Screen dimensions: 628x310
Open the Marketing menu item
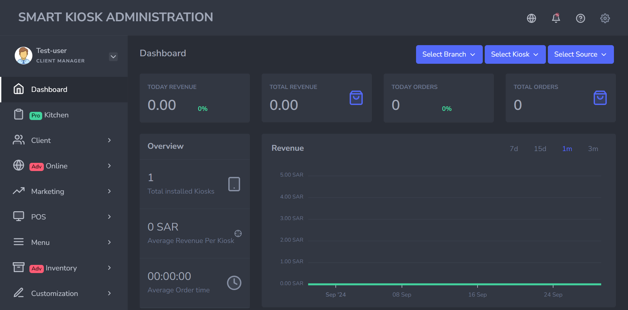pos(64,192)
